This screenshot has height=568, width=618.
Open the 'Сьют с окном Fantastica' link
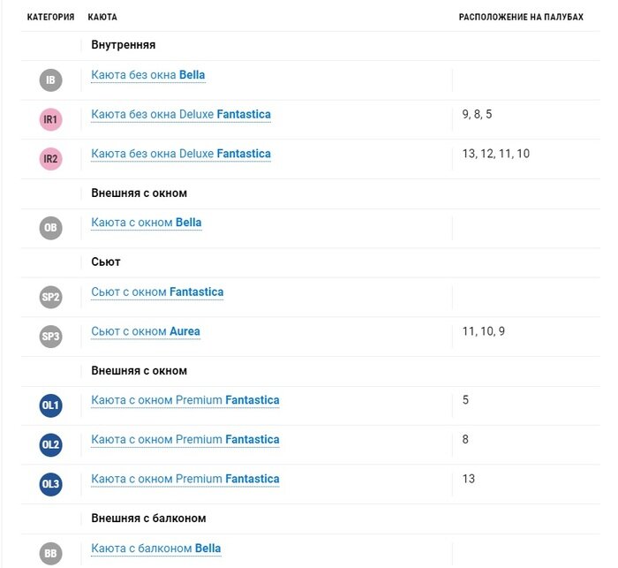click(156, 292)
